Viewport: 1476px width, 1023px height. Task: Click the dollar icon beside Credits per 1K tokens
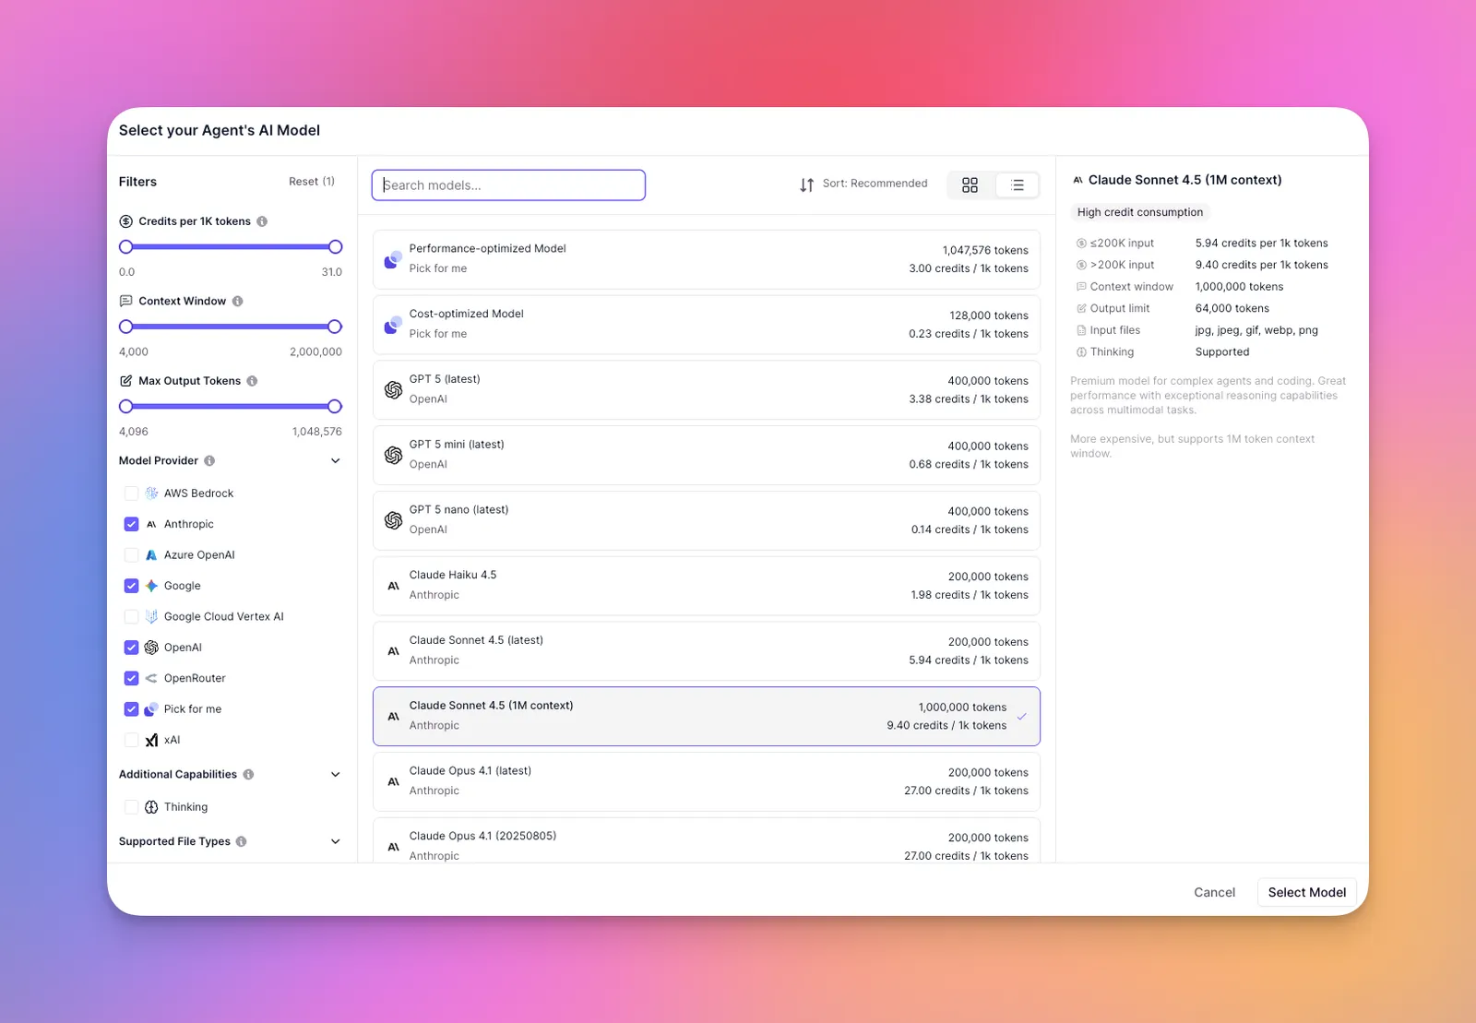click(x=125, y=221)
